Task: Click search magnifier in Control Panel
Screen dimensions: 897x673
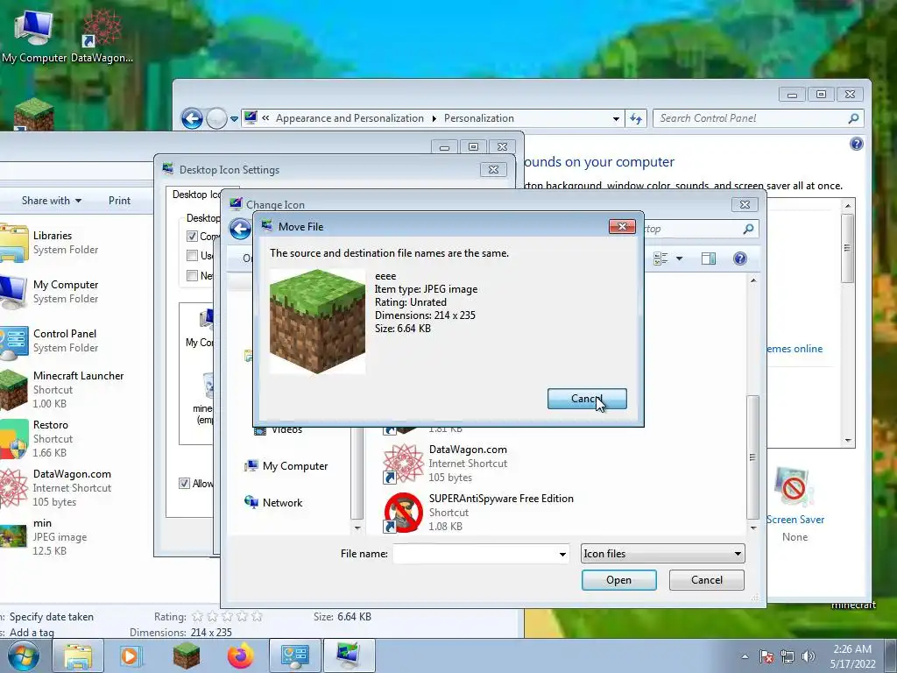Action: pos(853,118)
